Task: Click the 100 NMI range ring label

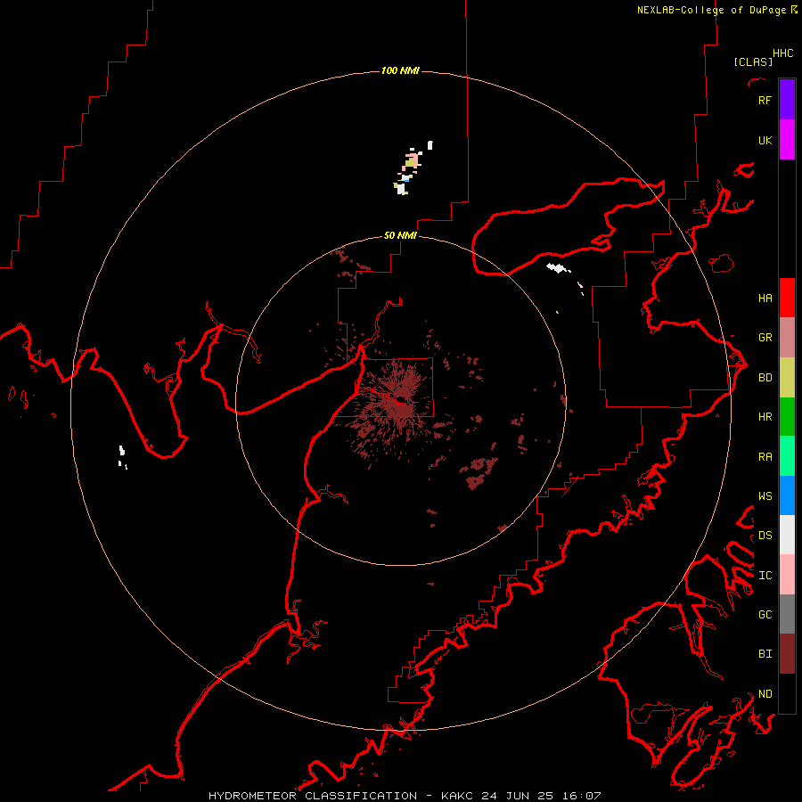Action: pos(400,70)
